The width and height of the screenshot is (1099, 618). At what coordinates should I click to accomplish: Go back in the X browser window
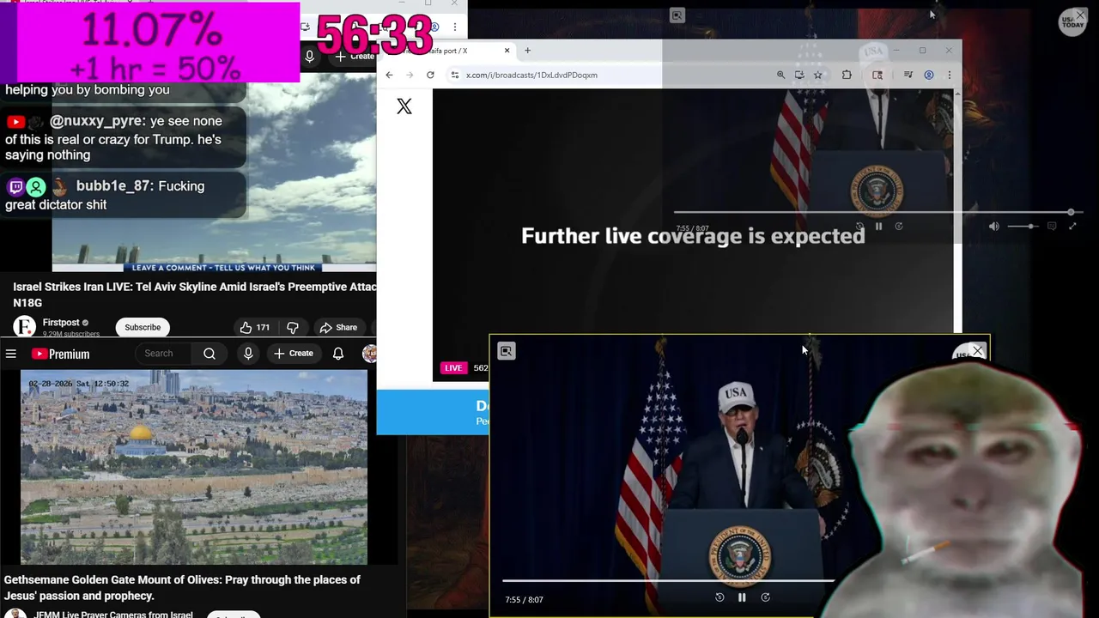389,75
